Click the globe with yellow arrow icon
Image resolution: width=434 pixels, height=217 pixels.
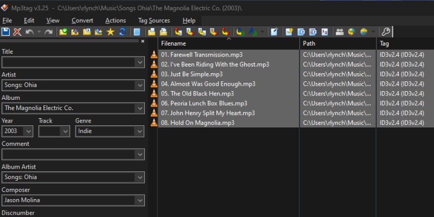pos(352,32)
